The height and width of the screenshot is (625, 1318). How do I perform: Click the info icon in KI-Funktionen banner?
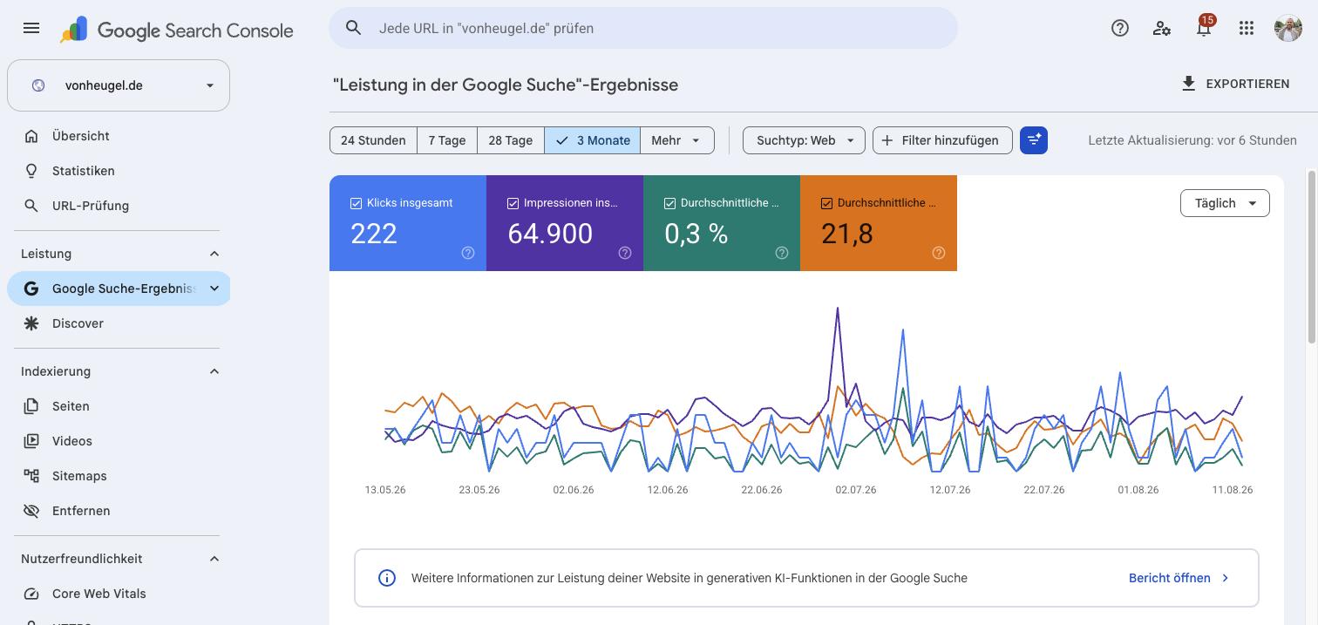pos(387,578)
